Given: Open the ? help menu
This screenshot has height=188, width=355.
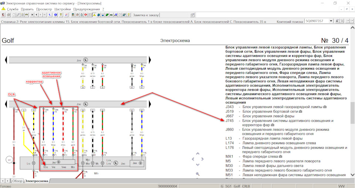Looking at the screenshot, I should click(103, 9).
